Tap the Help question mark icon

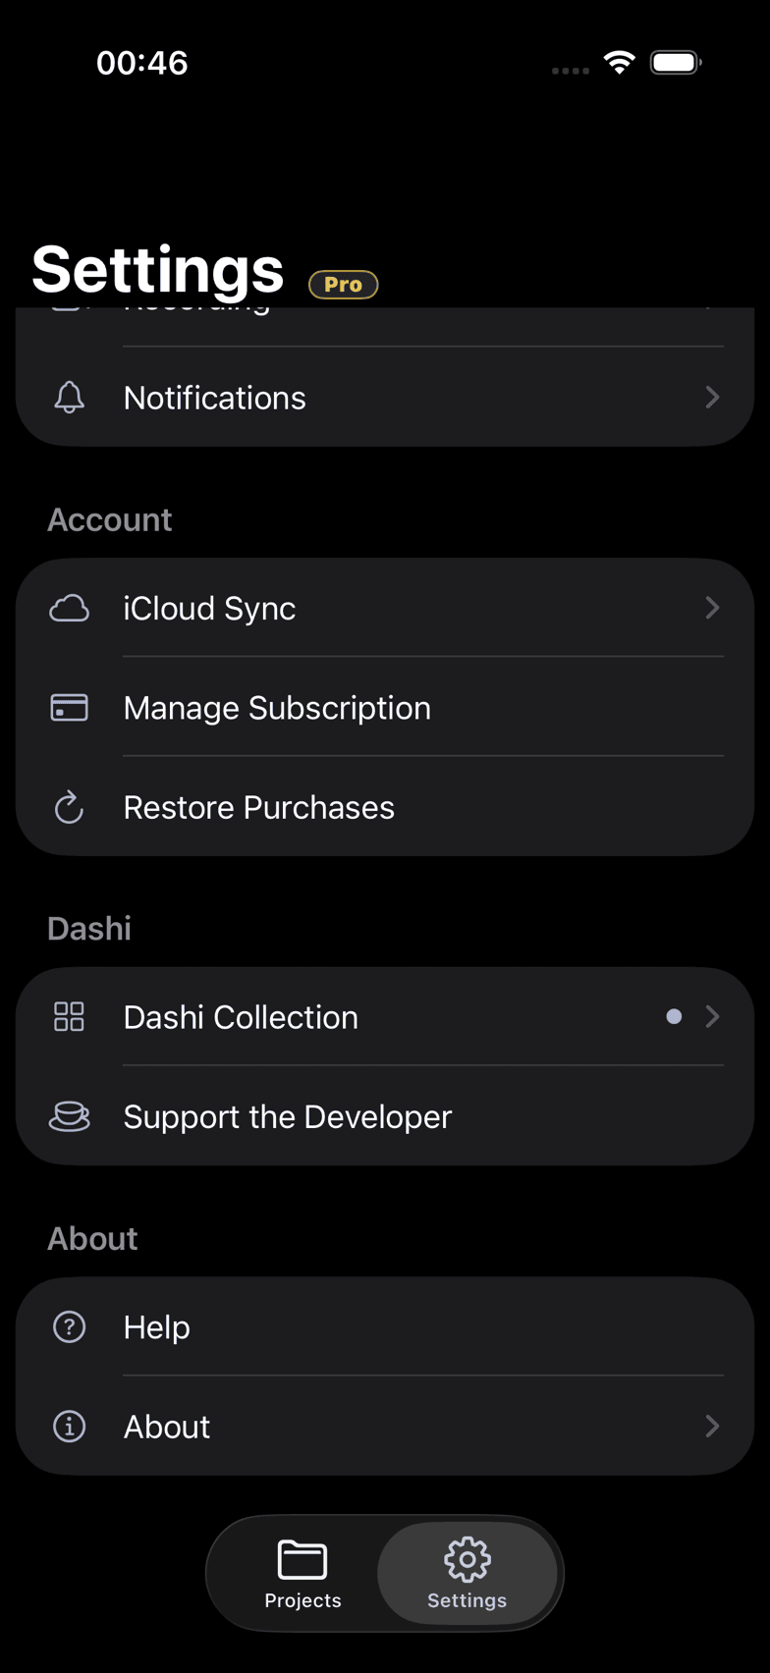[69, 1327]
